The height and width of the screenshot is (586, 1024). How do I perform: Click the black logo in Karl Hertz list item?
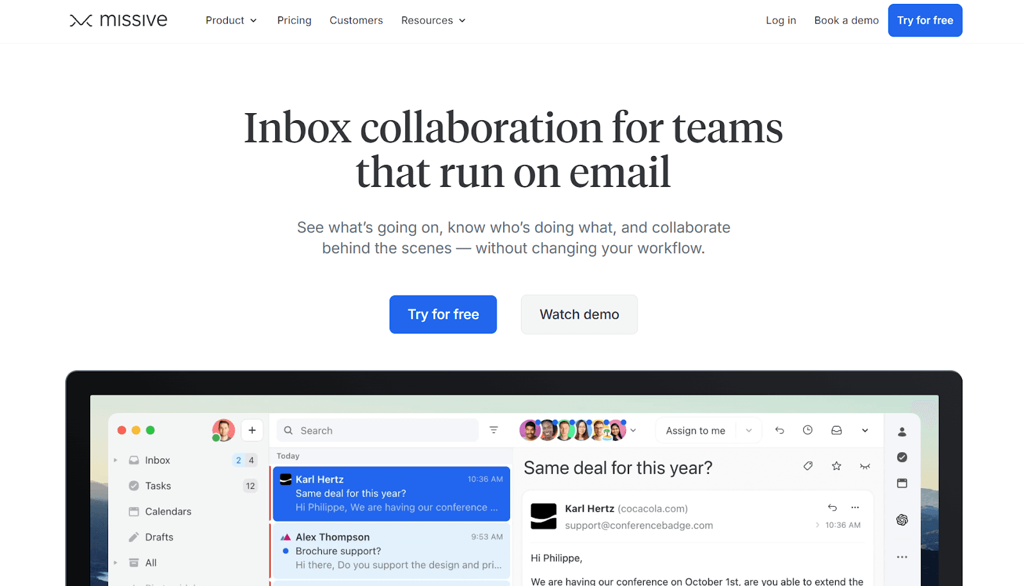coord(286,479)
